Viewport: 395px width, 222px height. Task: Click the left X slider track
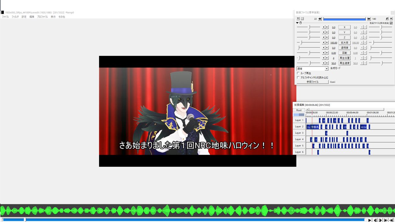308,27
